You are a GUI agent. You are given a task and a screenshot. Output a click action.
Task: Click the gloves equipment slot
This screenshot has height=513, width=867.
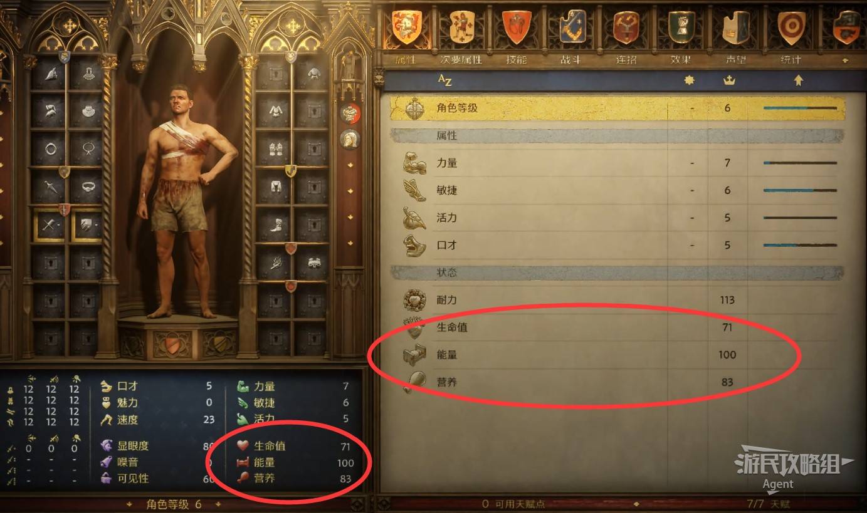[275, 149]
